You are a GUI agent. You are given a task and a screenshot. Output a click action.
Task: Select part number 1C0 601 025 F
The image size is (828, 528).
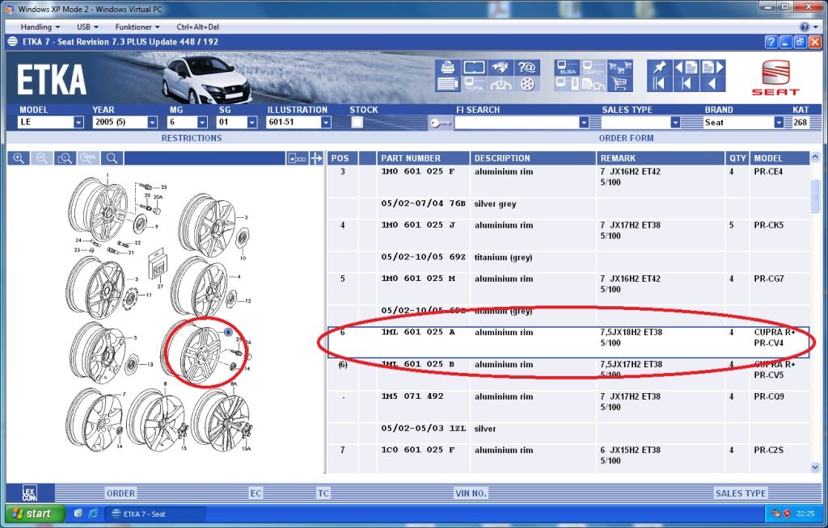pyautogui.click(x=418, y=450)
